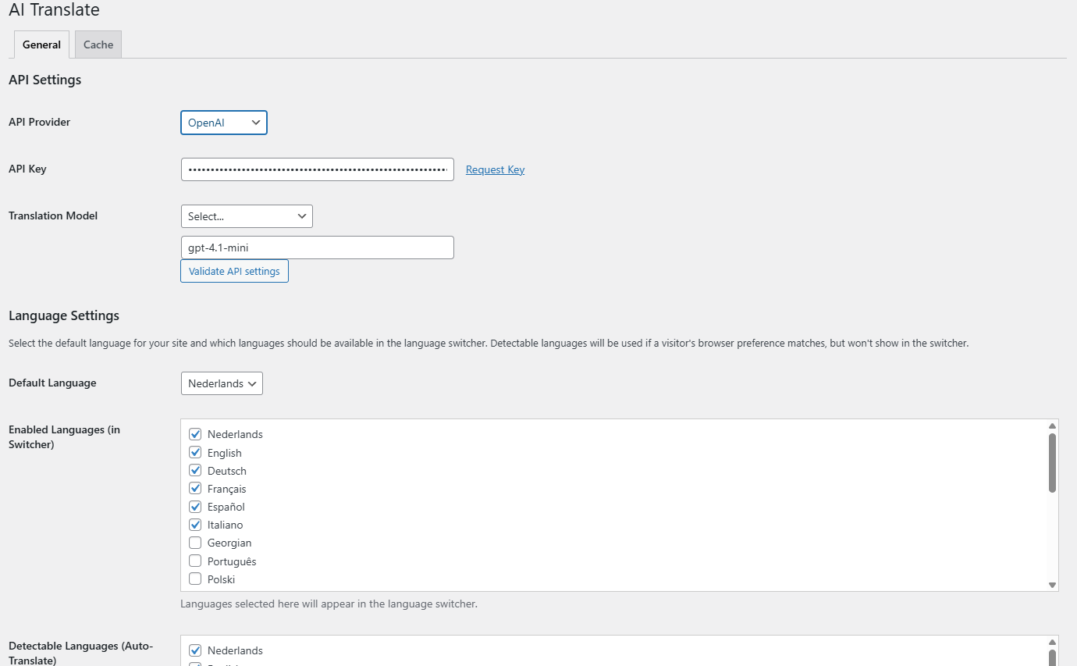Enable the Georgian language checkbox

pyautogui.click(x=195, y=543)
